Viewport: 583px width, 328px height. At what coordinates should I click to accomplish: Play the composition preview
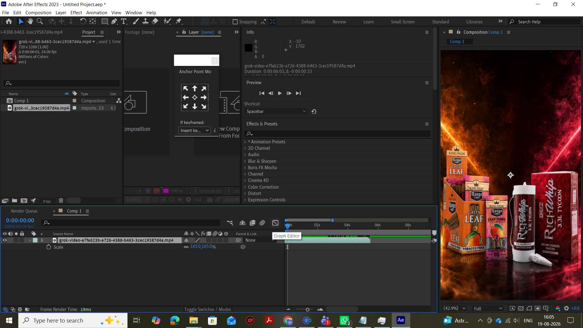pyautogui.click(x=280, y=93)
